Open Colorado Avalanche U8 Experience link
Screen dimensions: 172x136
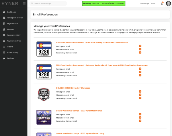pyautogui.click(x=102, y=65)
